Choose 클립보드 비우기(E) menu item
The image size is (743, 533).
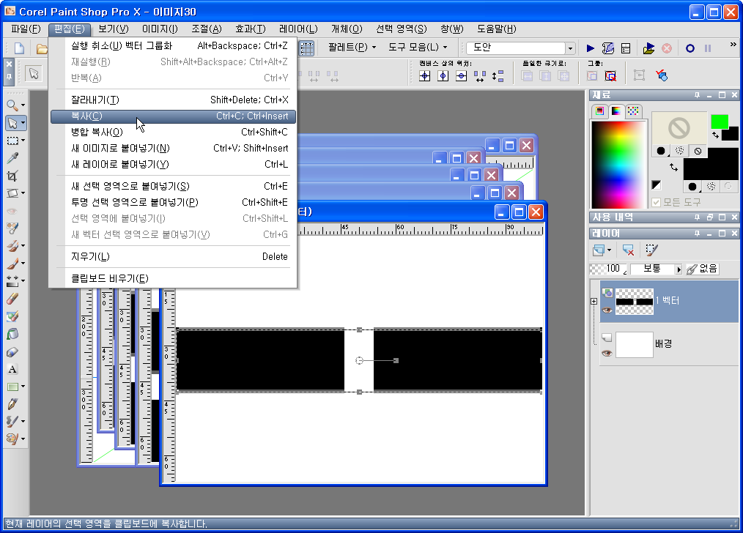click(x=174, y=278)
